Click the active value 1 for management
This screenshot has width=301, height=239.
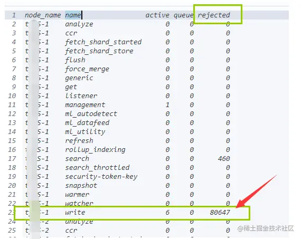click(x=167, y=105)
